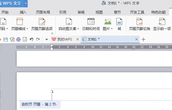172x110 pixels.
Task: Expand the 图片 dropdown arrow
Action: click(112, 29)
